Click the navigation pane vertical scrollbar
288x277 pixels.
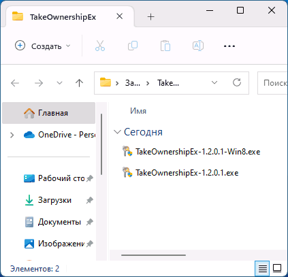tap(101, 144)
